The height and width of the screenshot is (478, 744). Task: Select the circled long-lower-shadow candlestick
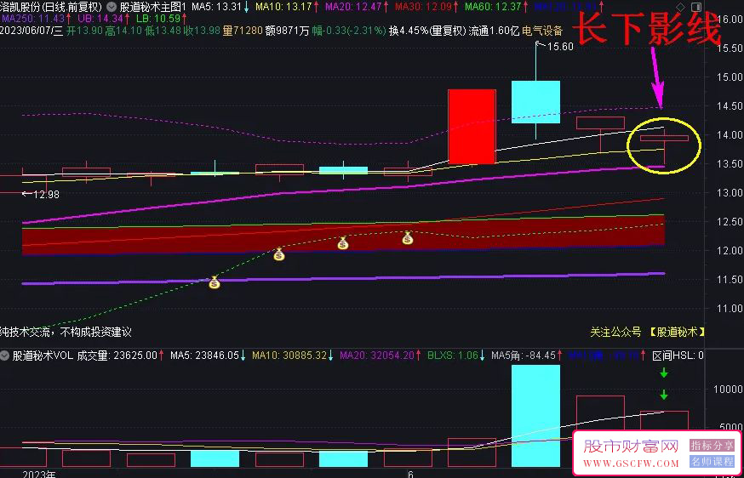664,139
